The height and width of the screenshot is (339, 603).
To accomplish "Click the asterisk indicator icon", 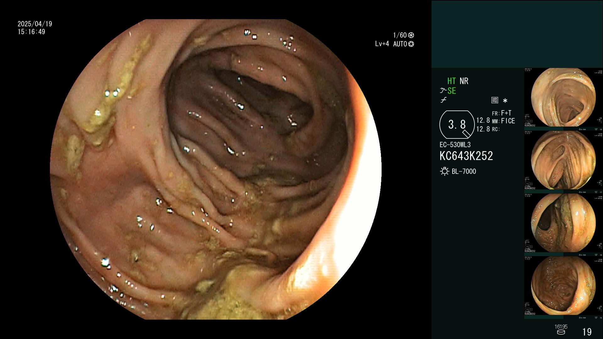I will pyautogui.click(x=505, y=101).
